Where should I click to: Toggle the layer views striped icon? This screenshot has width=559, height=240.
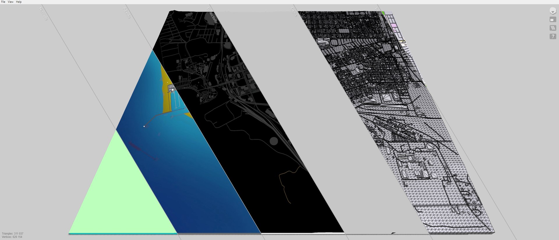553,28
